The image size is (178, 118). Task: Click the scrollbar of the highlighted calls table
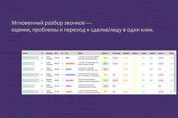pyautogui.click(x=175, y=73)
